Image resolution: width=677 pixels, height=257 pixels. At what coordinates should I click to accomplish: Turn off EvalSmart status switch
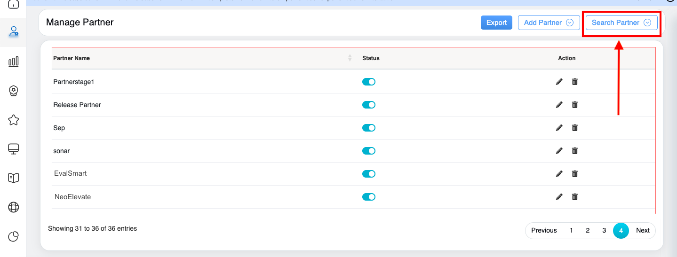pyautogui.click(x=368, y=174)
